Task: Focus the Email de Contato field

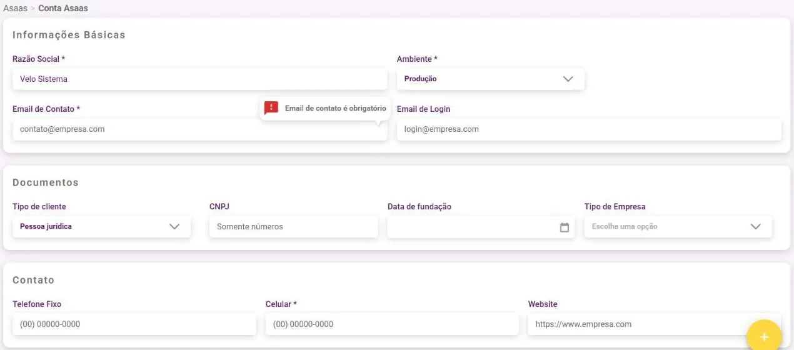Action: (199, 129)
